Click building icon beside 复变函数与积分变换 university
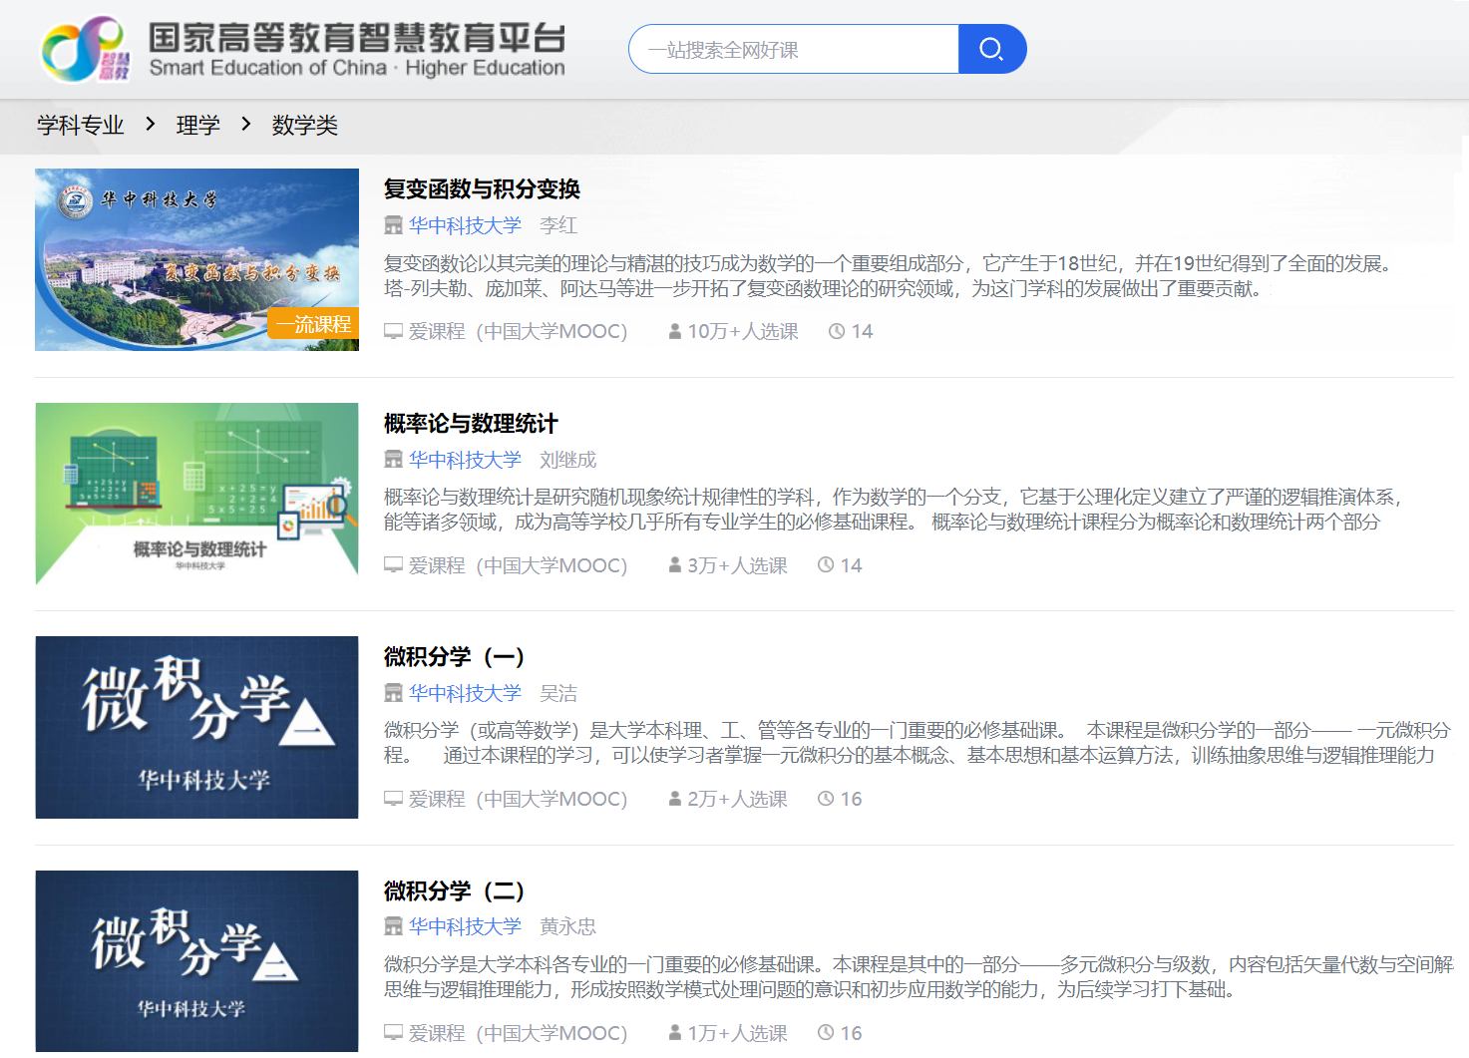 point(394,226)
